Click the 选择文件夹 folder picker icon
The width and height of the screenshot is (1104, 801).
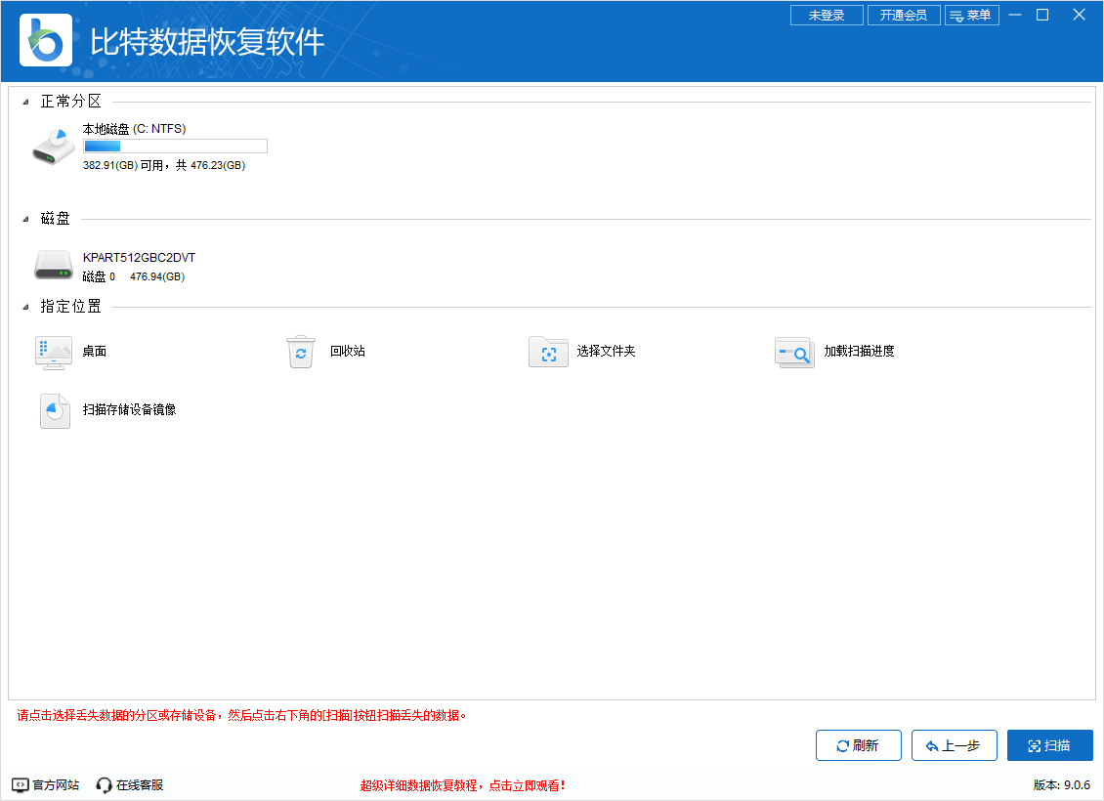(x=548, y=353)
